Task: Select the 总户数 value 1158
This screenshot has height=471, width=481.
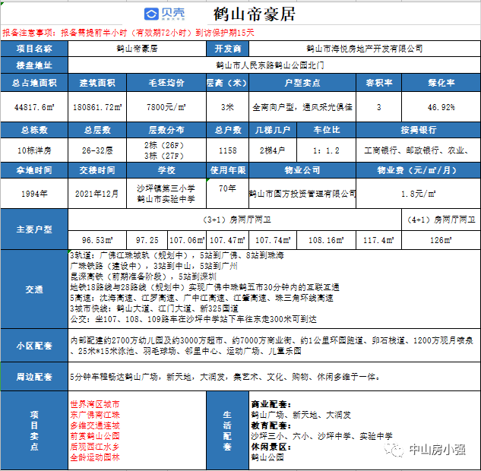Action: tap(228, 150)
